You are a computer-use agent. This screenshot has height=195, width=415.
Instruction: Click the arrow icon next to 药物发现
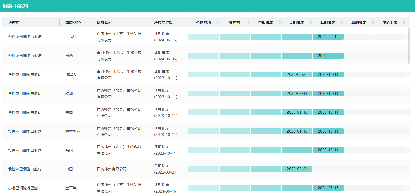[x=217, y=22]
